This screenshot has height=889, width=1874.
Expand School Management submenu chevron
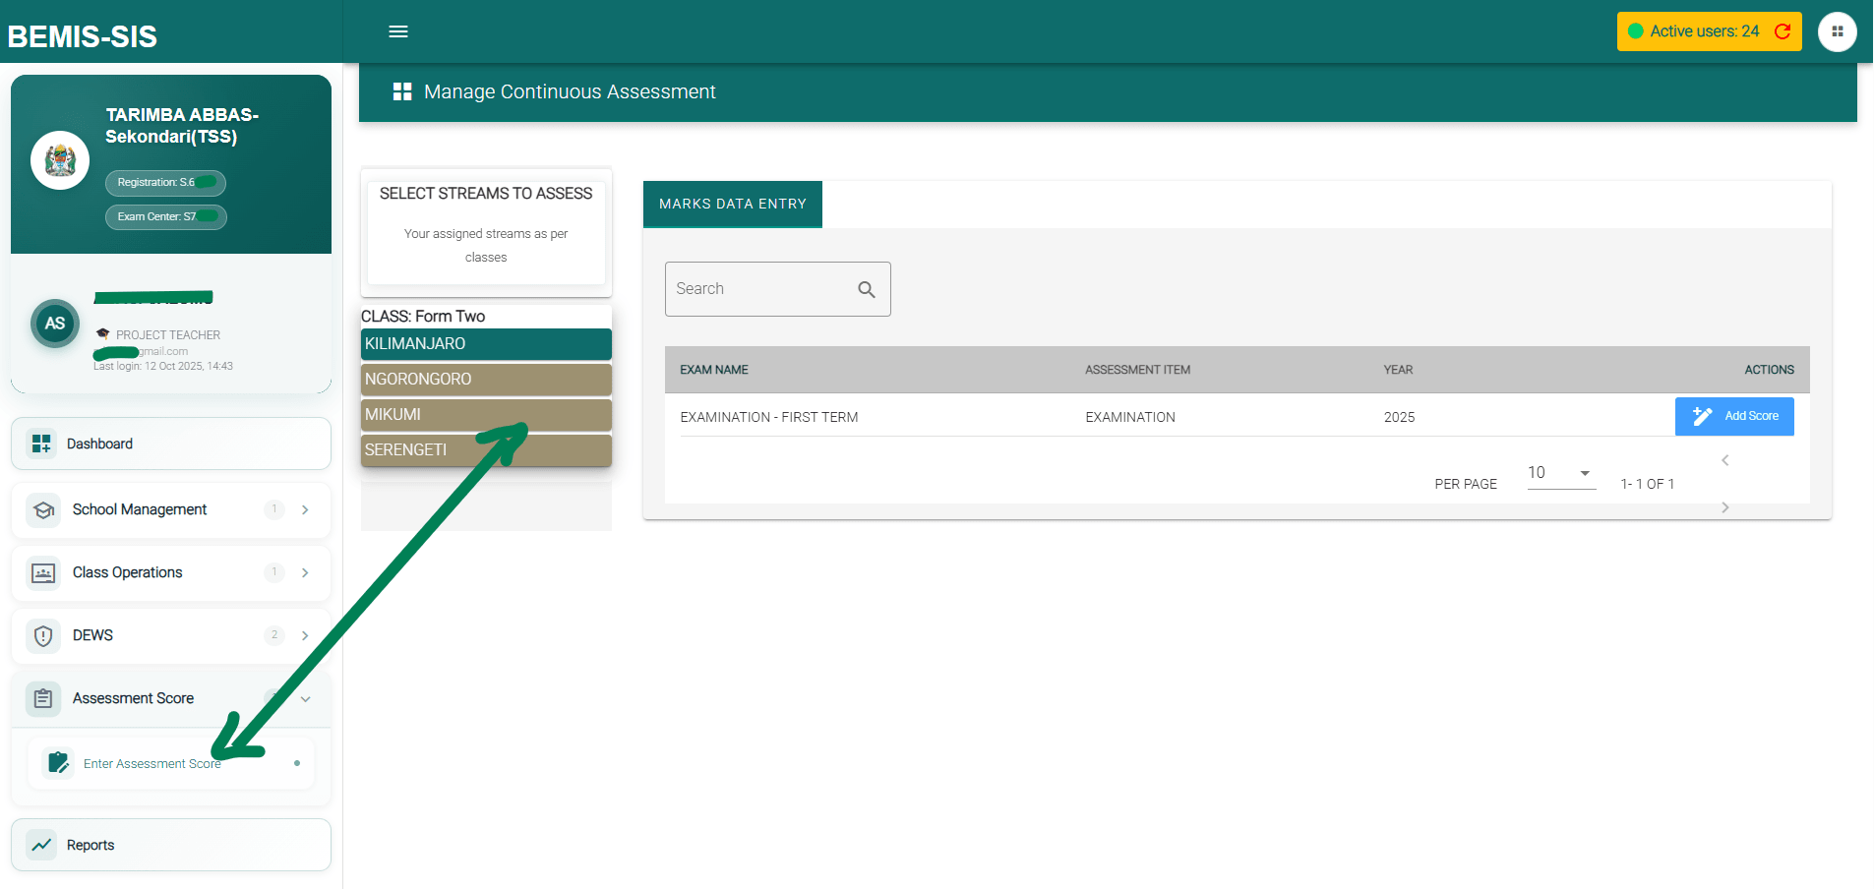point(305,509)
